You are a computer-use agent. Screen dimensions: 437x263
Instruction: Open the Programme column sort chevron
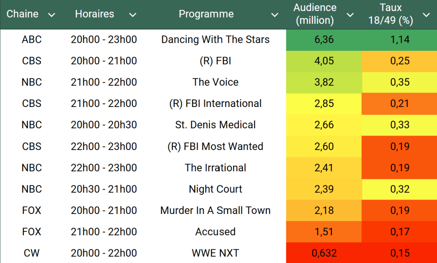pos(275,15)
